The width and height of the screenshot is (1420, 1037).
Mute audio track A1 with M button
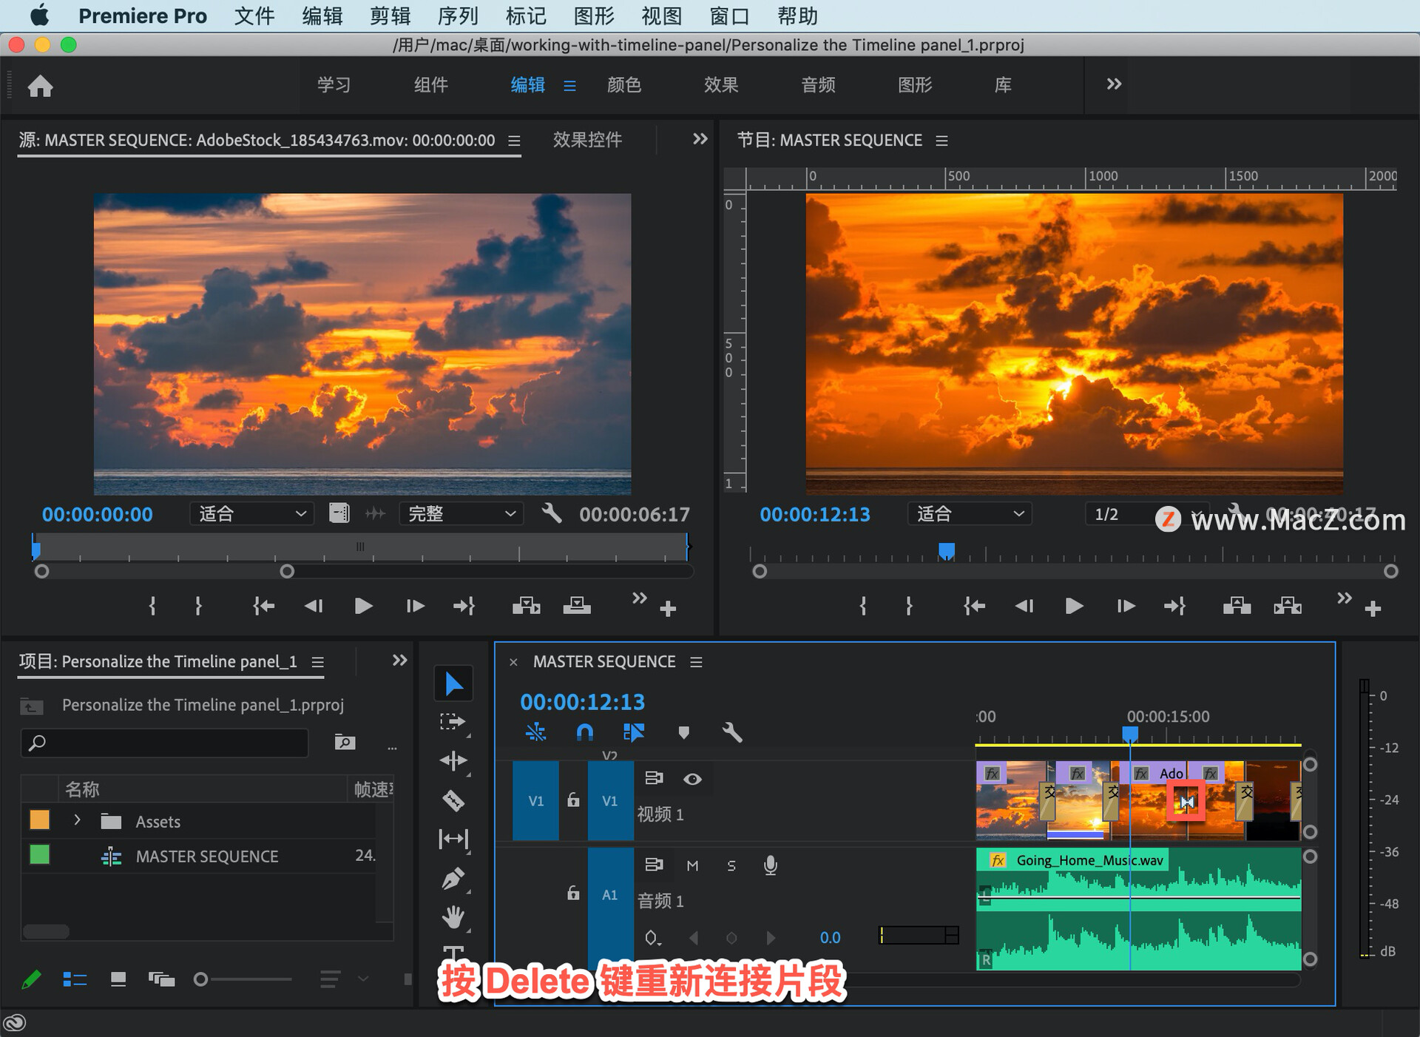(x=692, y=865)
